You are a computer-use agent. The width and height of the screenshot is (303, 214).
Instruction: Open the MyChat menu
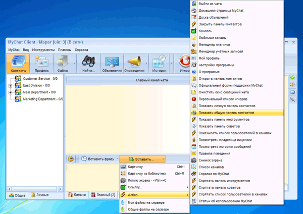point(14,50)
